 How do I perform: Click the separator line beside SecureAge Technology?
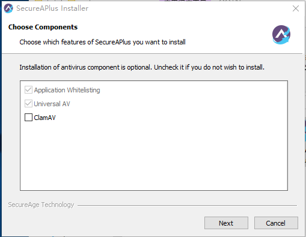pyautogui.click(x=187, y=205)
